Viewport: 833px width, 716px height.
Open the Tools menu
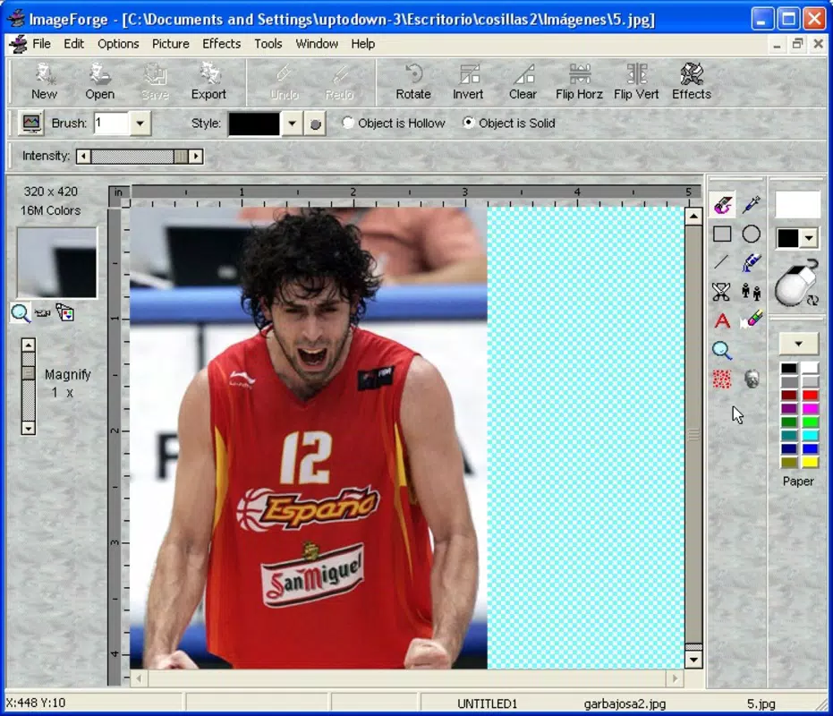click(x=268, y=44)
